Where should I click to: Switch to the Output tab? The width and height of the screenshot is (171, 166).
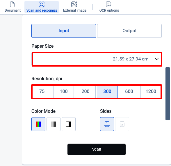pos(129,31)
